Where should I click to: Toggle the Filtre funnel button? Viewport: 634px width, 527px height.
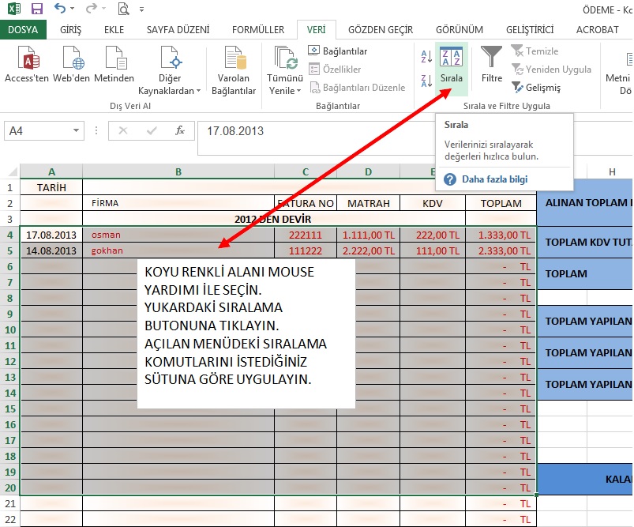(492, 65)
